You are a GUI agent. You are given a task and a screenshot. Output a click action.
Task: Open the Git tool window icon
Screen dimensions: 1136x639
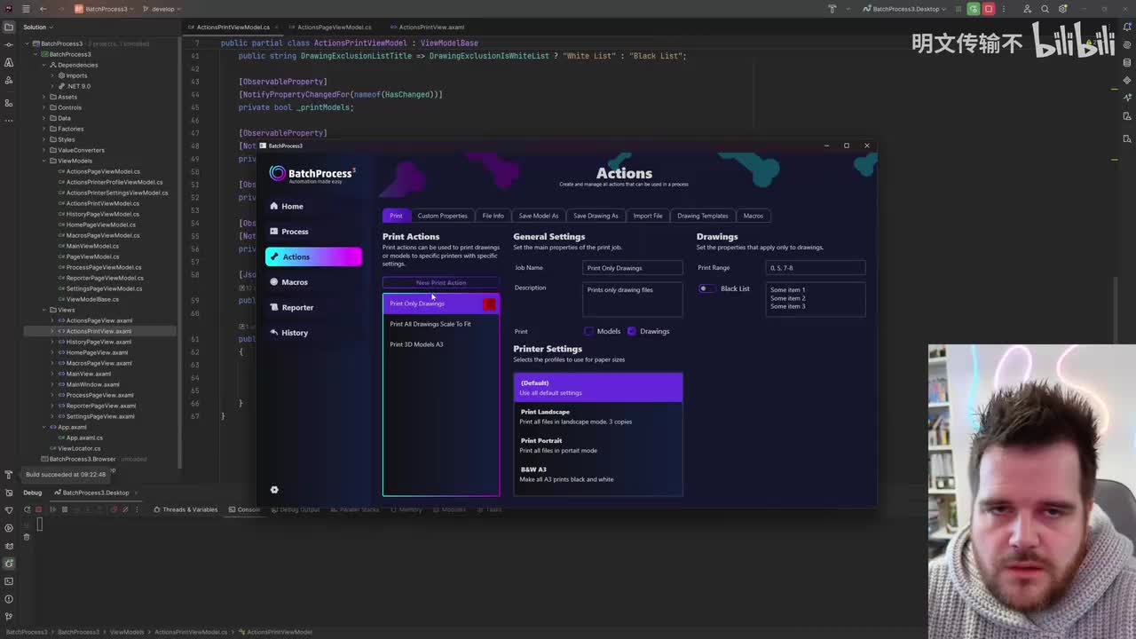[x=9, y=617]
